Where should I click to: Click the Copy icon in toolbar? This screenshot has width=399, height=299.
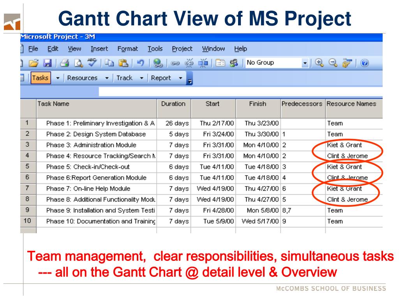(x=109, y=63)
